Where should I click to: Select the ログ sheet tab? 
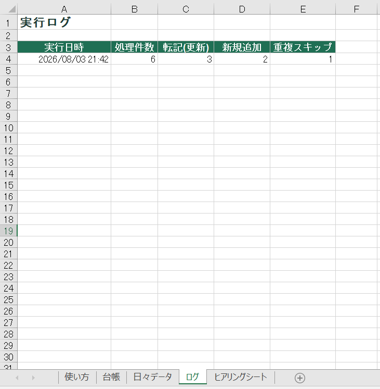pos(193,377)
